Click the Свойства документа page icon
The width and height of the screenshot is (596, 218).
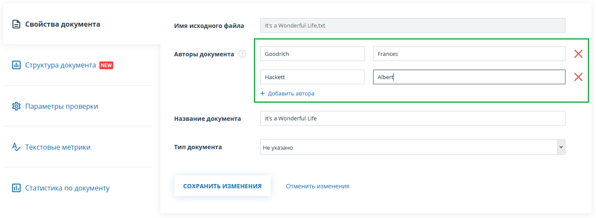pos(16,25)
